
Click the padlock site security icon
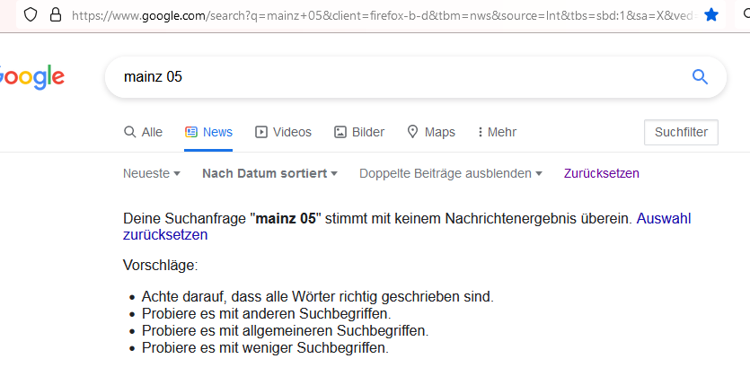(56, 14)
